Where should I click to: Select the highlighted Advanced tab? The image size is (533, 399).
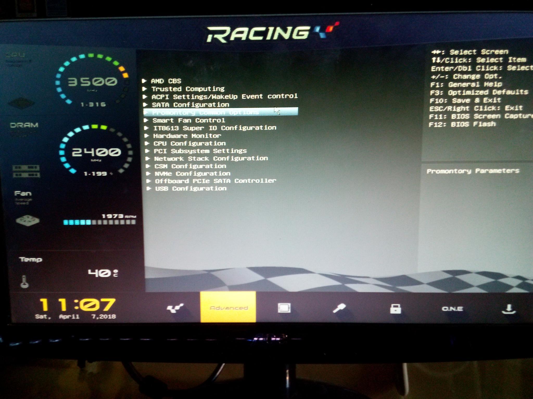coord(228,307)
